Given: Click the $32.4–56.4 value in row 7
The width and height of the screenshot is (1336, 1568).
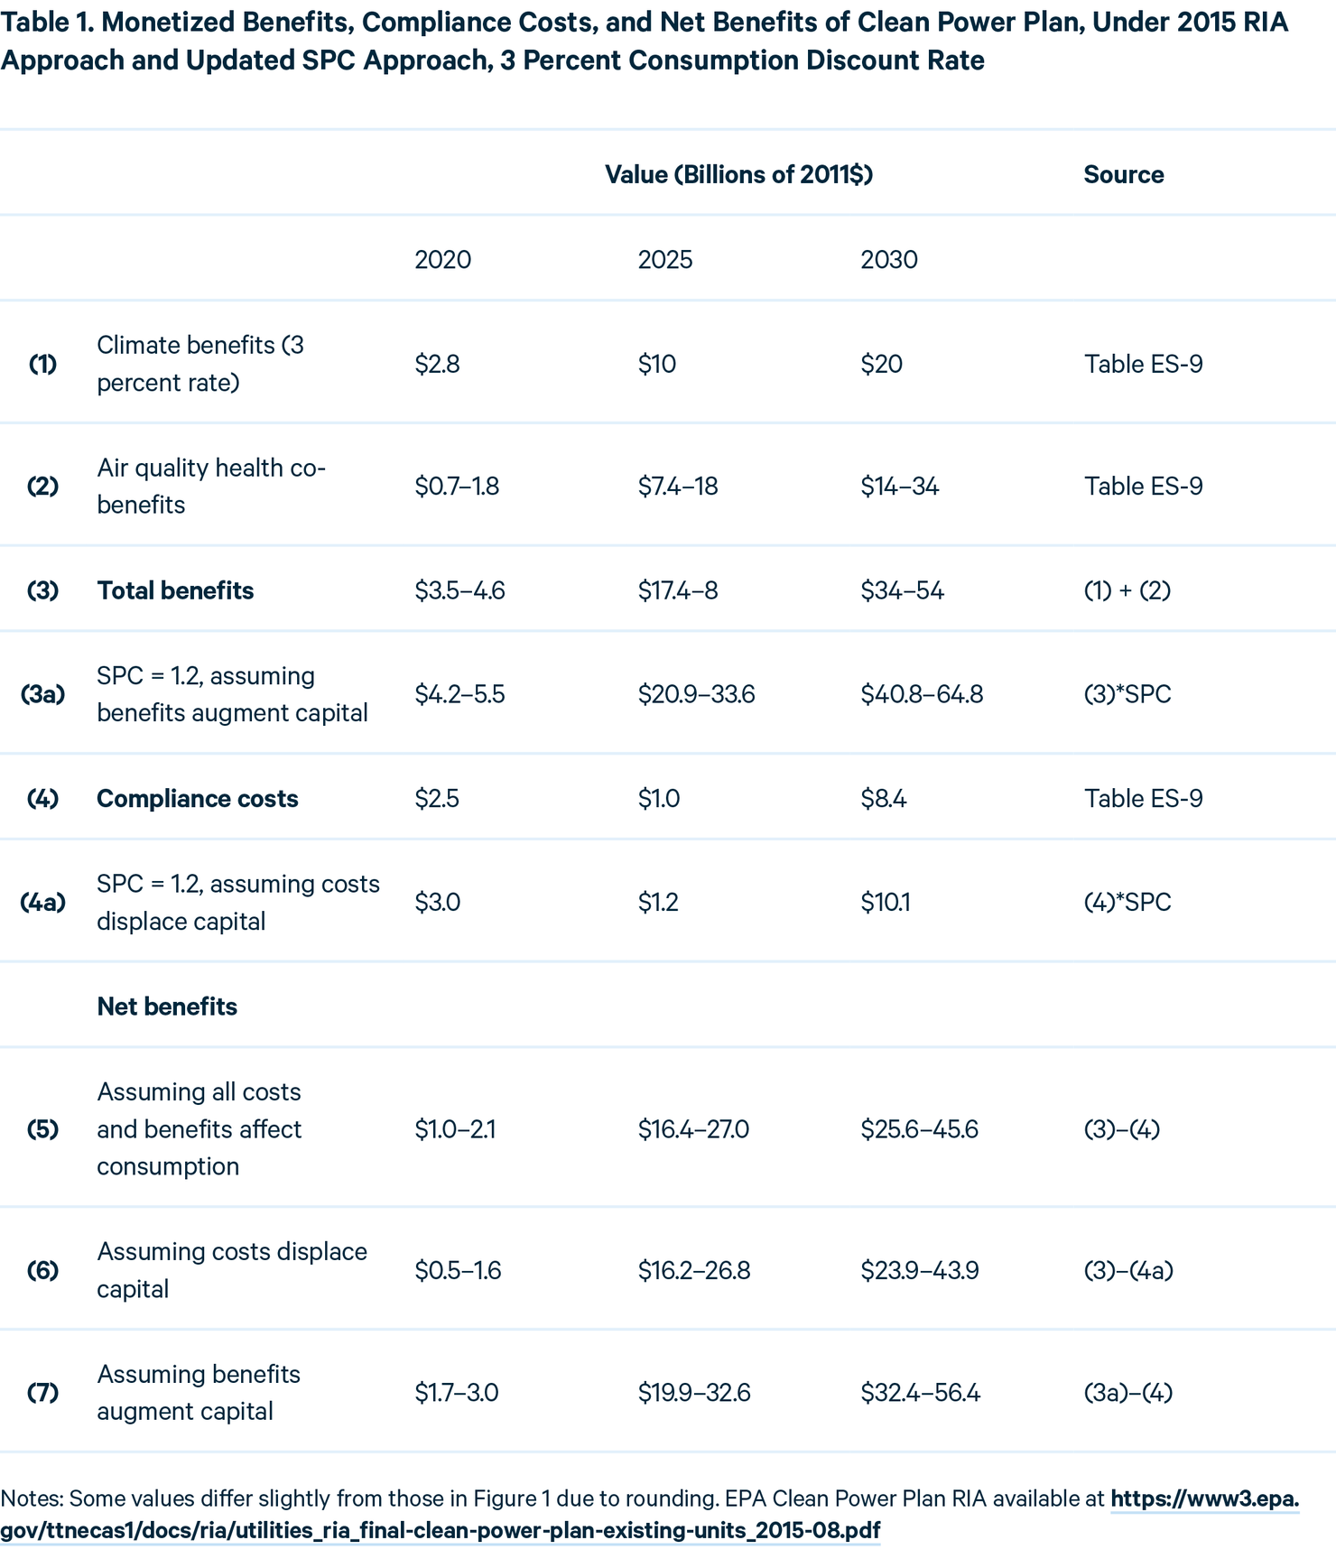Looking at the screenshot, I should coord(920,1393).
